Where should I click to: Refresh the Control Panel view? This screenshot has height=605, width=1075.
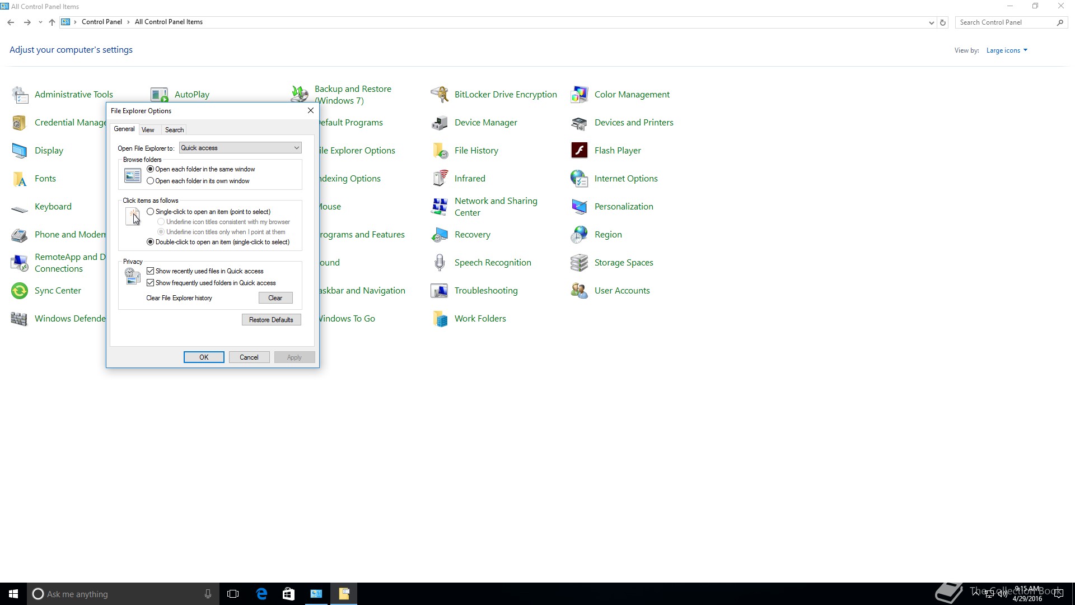coord(943,22)
